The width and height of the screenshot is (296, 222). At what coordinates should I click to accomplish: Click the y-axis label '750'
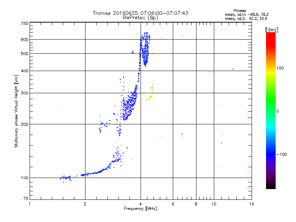coord(24,23)
